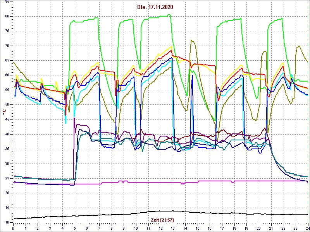Screen dimensions: 310x232
Task: Click hour 23 on the time axis
Action: click(x=296, y=228)
